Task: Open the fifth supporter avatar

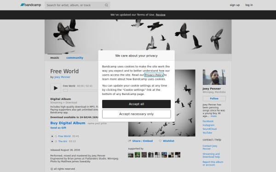Action: [x=157, y=155]
